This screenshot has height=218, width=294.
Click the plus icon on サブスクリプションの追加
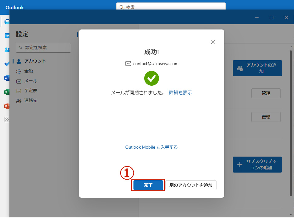[240, 165]
